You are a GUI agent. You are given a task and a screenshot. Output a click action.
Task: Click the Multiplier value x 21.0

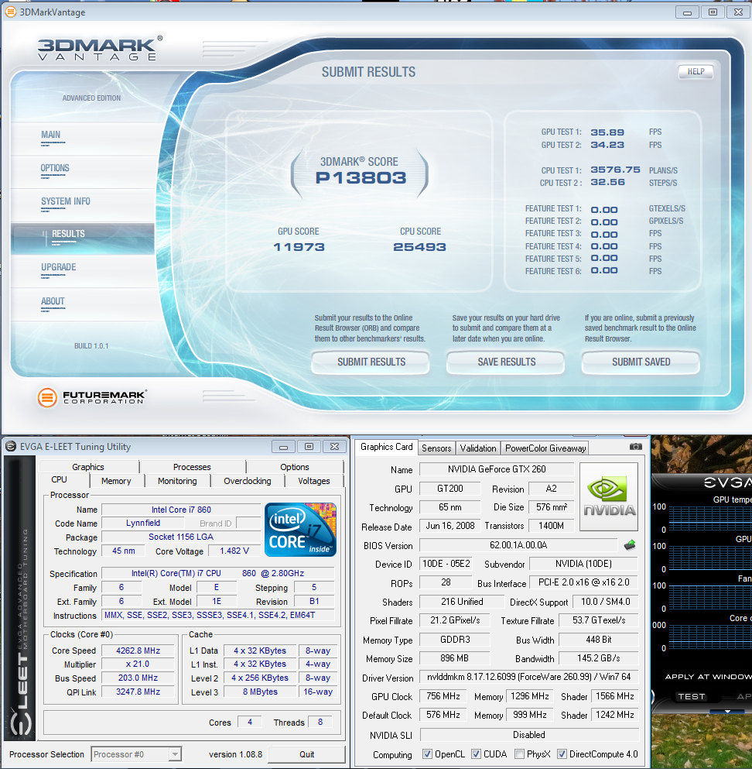[x=138, y=664]
